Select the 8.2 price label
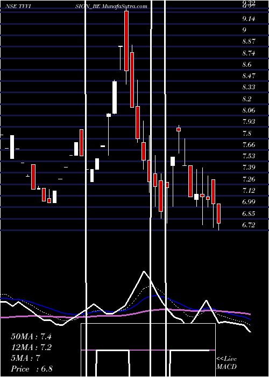 pos(247,99)
